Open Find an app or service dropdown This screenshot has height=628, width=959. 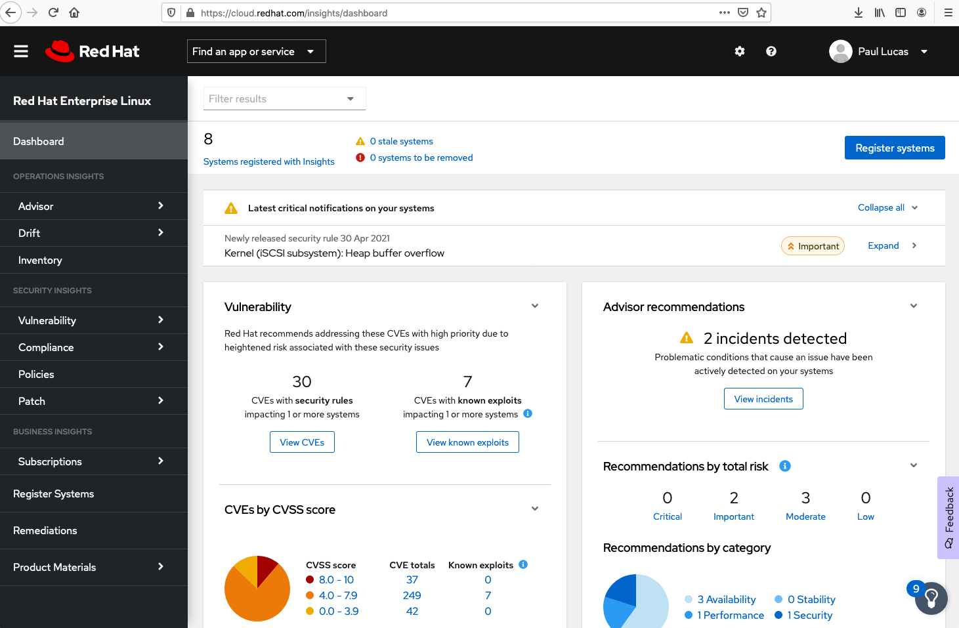coord(256,51)
